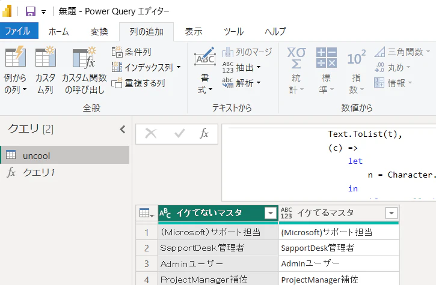Viewport: 436px width, 285px height.
Task: Expand the インデックス列 dropdown arrow
Action: point(179,67)
